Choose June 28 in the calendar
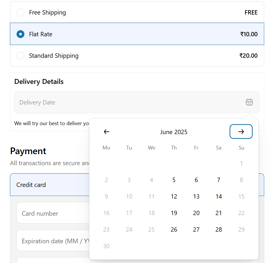This screenshot has width=279, height=263. (x=219, y=230)
